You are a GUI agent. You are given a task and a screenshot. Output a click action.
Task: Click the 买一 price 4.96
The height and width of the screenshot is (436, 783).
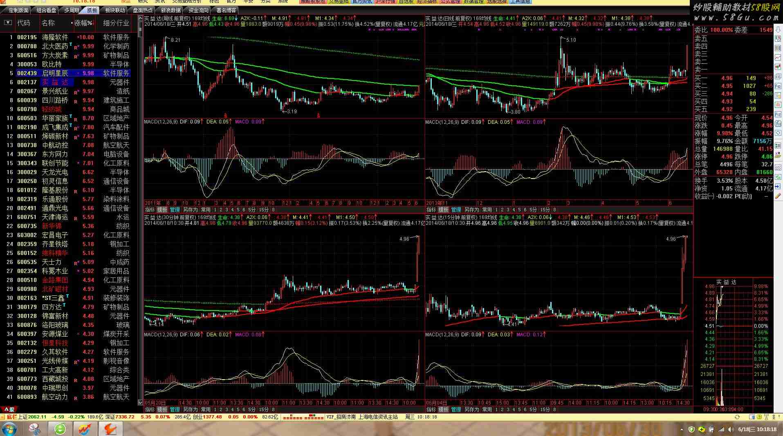(x=727, y=78)
